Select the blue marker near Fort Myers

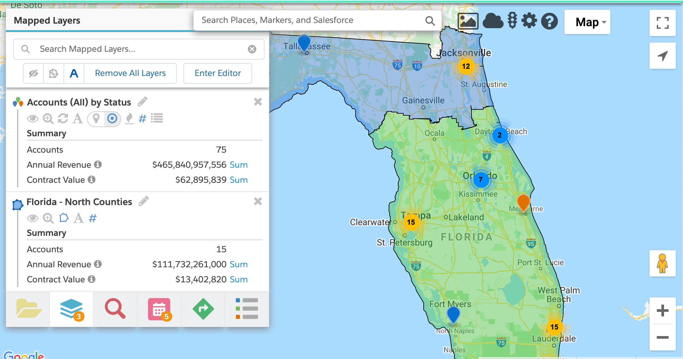[x=453, y=314]
